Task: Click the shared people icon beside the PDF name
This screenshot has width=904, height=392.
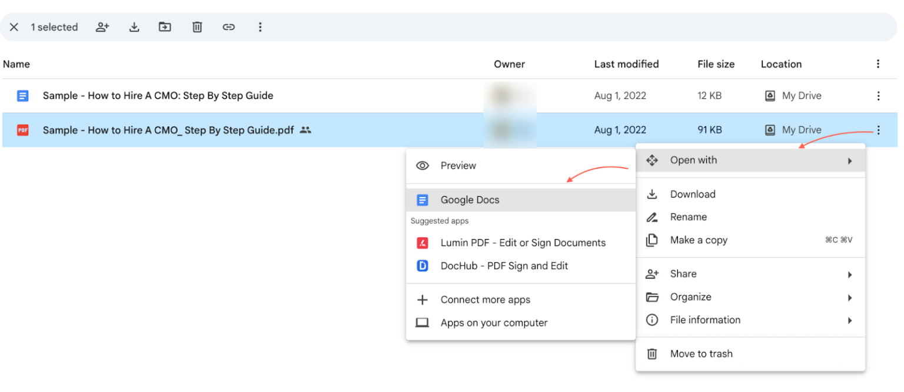Action: [305, 130]
